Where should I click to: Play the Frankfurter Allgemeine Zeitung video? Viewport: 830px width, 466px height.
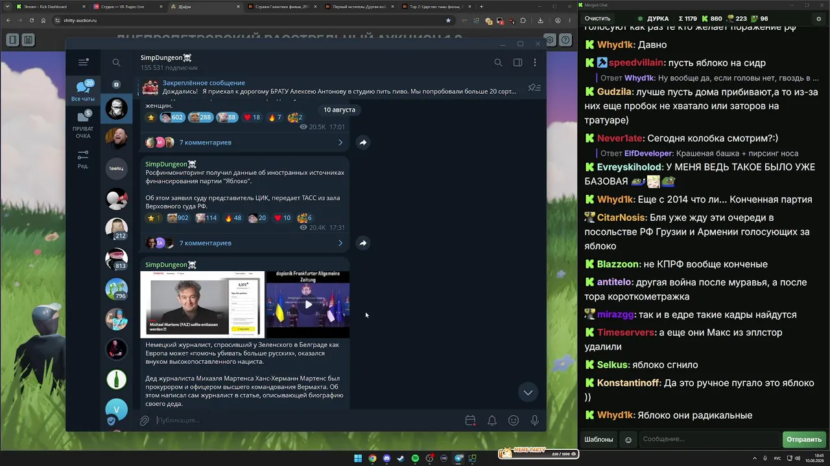pos(308,304)
